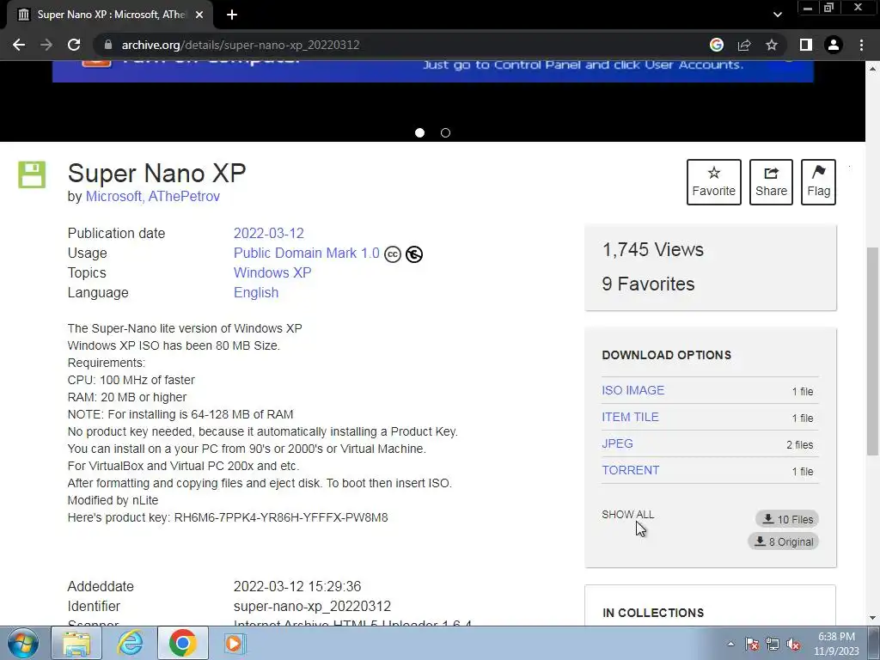Open Public Domain Mark 1.0 link
The image size is (880, 660).
[x=307, y=254]
